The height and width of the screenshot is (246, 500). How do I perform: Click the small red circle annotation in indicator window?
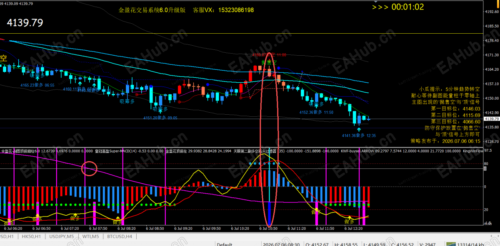coord(90,168)
